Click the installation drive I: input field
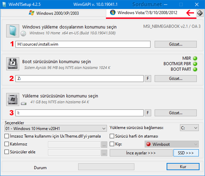 tap(80, 113)
